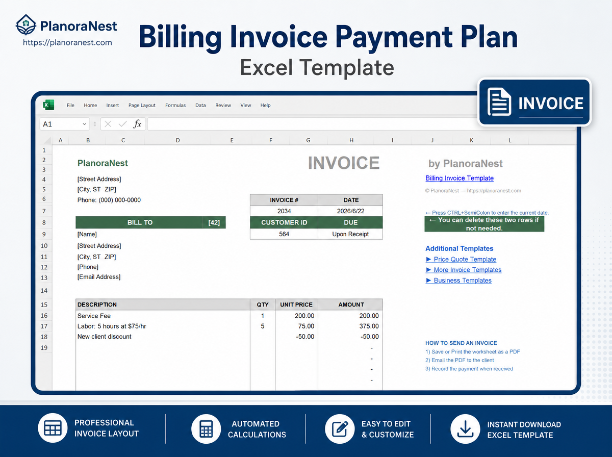Click the invoice document icon in badge
Image resolution: width=612 pixels, height=457 pixels.
pos(499,103)
